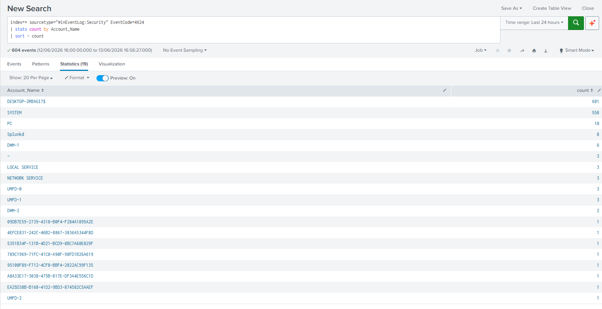
Task: Click the SYSTEM account value
Action: (14, 113)
